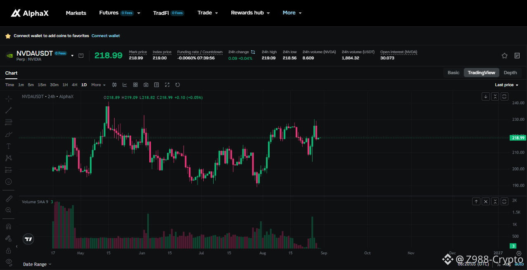Viewport: 527px width, 270px height.
Task: Take a chart snapshot with camera icon
Action: 146,85
